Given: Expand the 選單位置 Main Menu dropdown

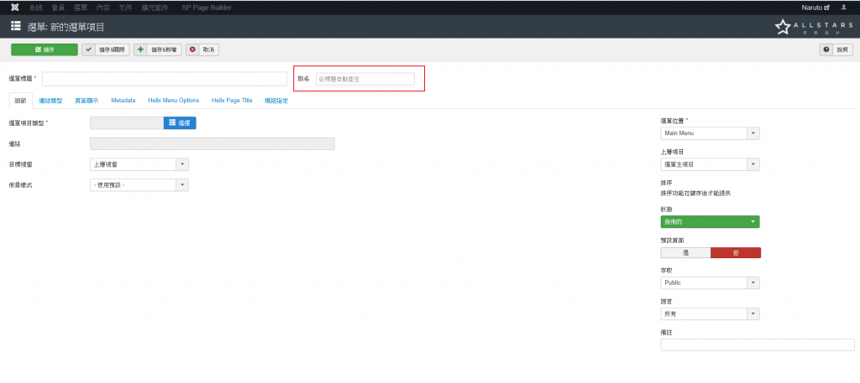Looking at the screenshot, I should pyautogui.click(x=710, y=133).
